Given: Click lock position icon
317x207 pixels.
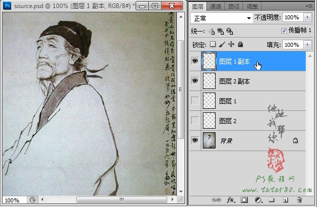Looking at the screenshot, I should [x=231, y=44].
